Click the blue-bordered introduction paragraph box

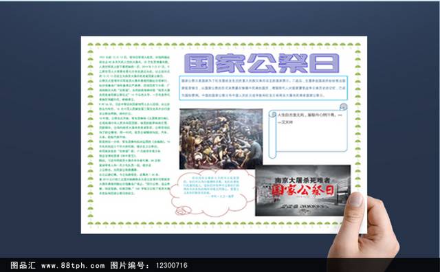pos(263,88)
